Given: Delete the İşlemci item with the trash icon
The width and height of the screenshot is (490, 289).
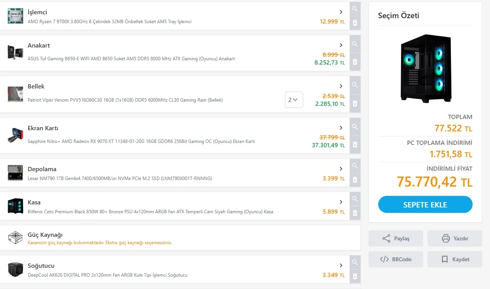Looking at the screenshot, I should pyautogui.click(x=355, y=23).
